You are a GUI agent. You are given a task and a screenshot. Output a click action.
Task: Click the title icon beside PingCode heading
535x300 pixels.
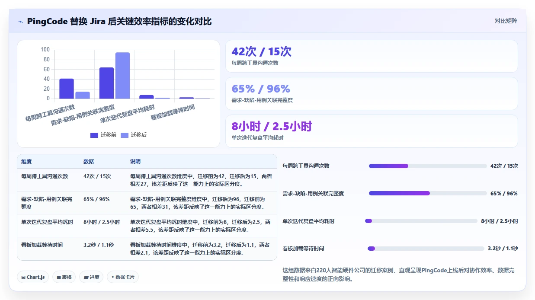click(20, 22)
